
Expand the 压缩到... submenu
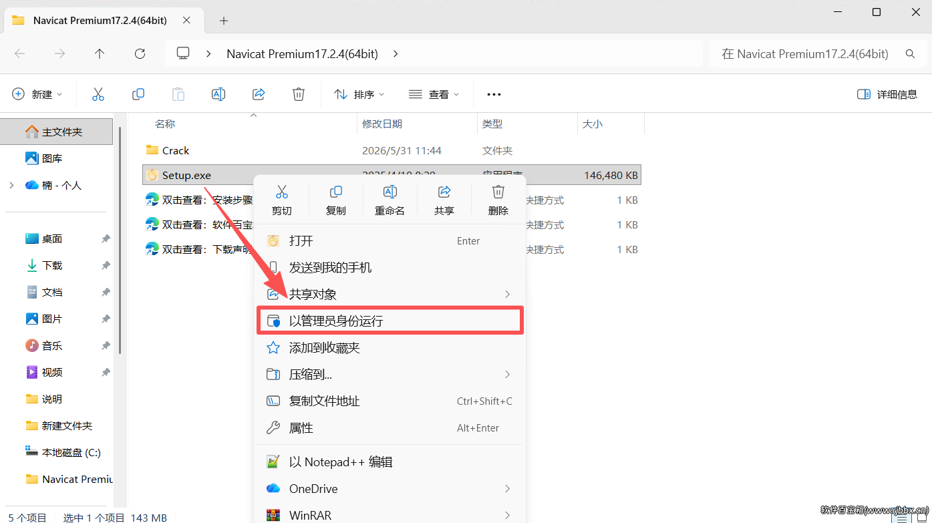pyautogui.click(x=508, y=374)
